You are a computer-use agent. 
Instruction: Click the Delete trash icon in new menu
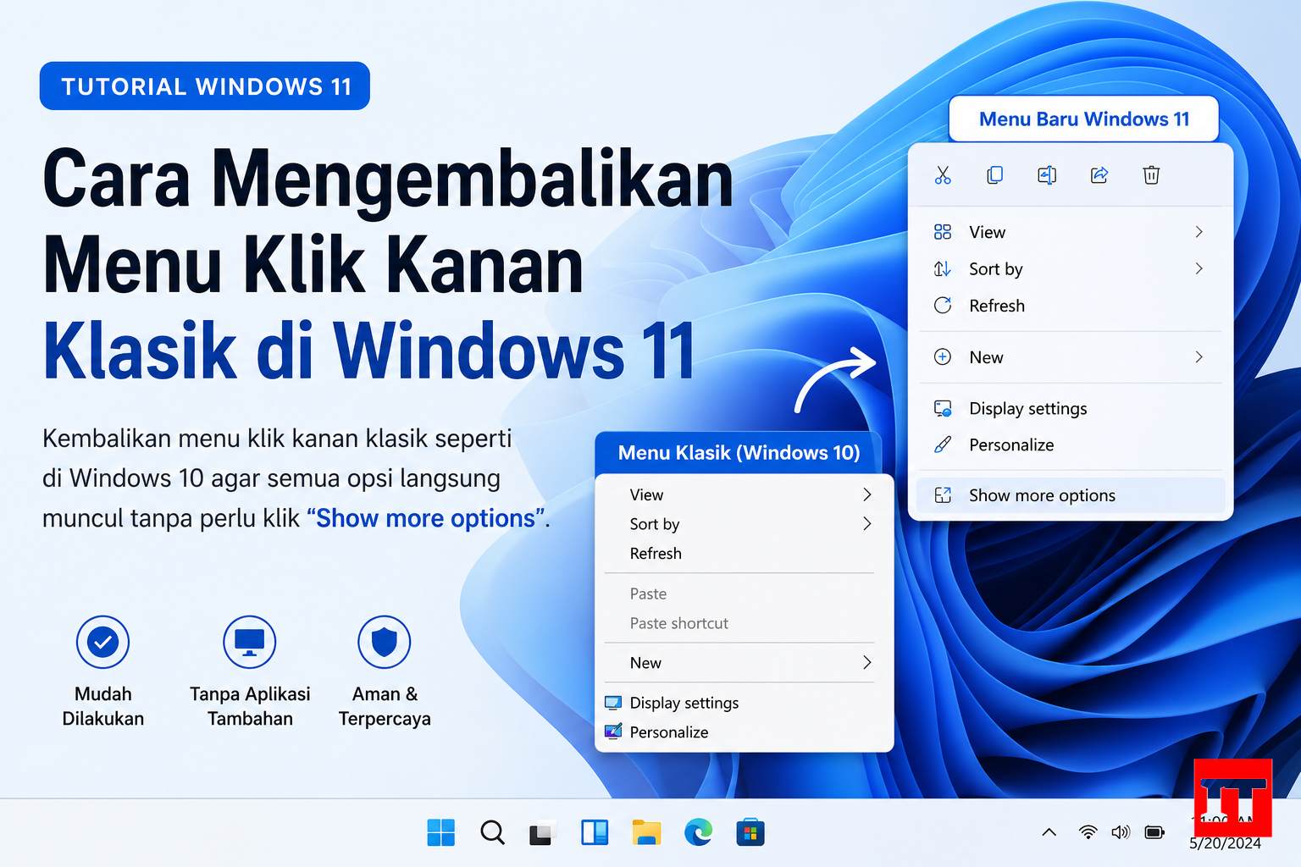(1151, 175)
